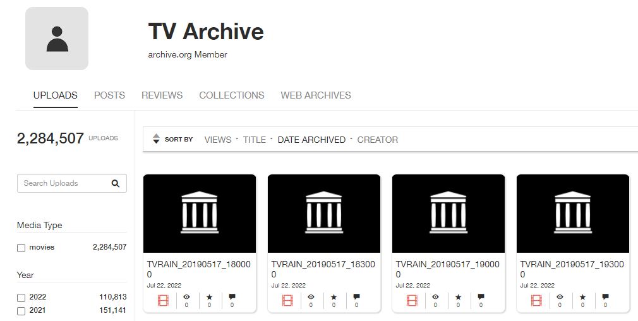638x321 pixels.
Task: Open the TVRAIN_20190517_183000 title link
Action: [x=323, y=269]
